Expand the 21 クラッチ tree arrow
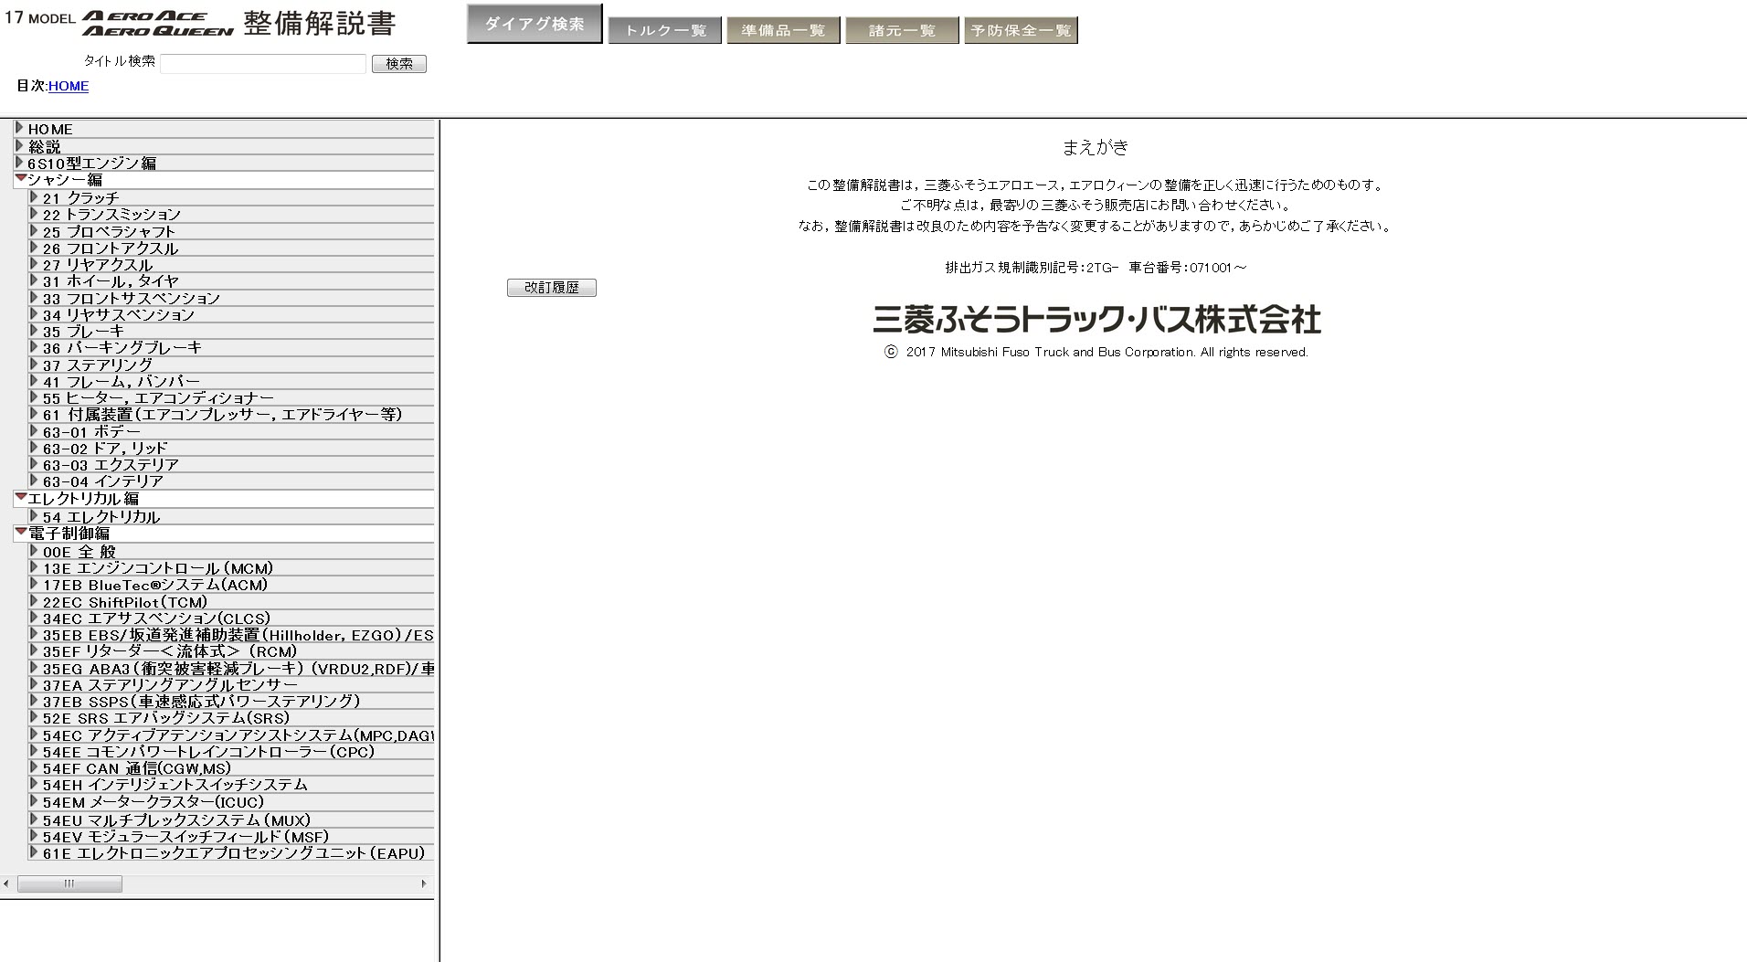Image resolution: width=1747 pixels, height=962 pixels. (34, 197)
